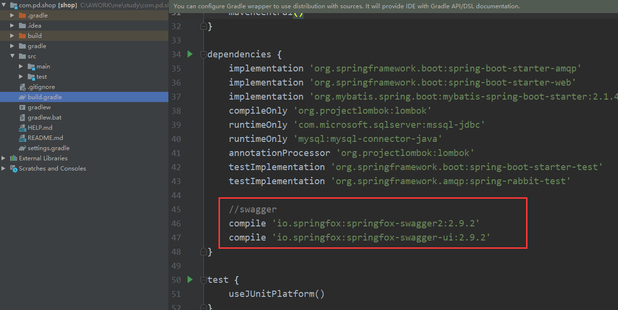The image size is (618, 310).
Task: Click the External Libraries icon
Action: click(x=14, y=158)
